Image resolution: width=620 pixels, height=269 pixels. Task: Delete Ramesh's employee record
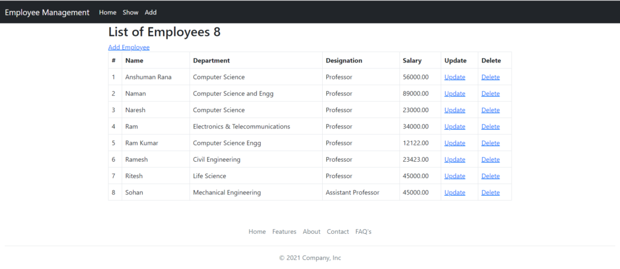[490, 159]
